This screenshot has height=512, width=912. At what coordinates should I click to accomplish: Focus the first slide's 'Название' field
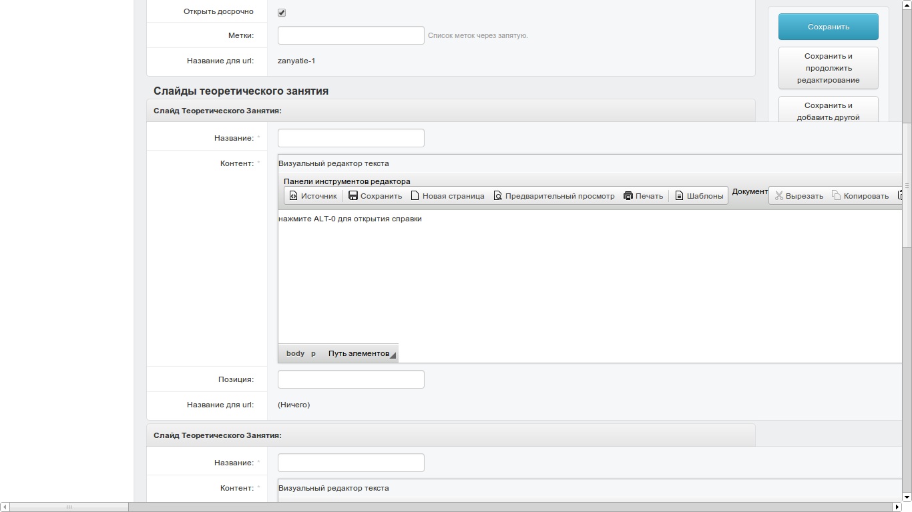tap(351, 138)
